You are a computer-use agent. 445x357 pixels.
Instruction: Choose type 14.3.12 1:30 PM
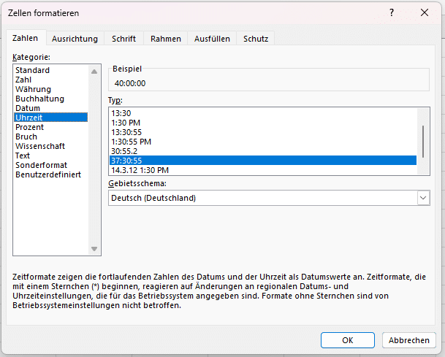pyautogui.click(x=263, y=170)
